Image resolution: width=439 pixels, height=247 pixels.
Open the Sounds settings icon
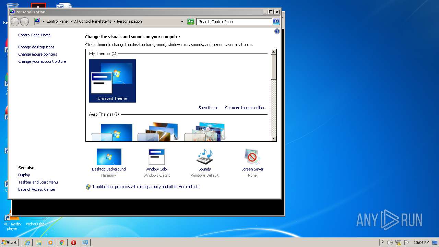[205, 157]
